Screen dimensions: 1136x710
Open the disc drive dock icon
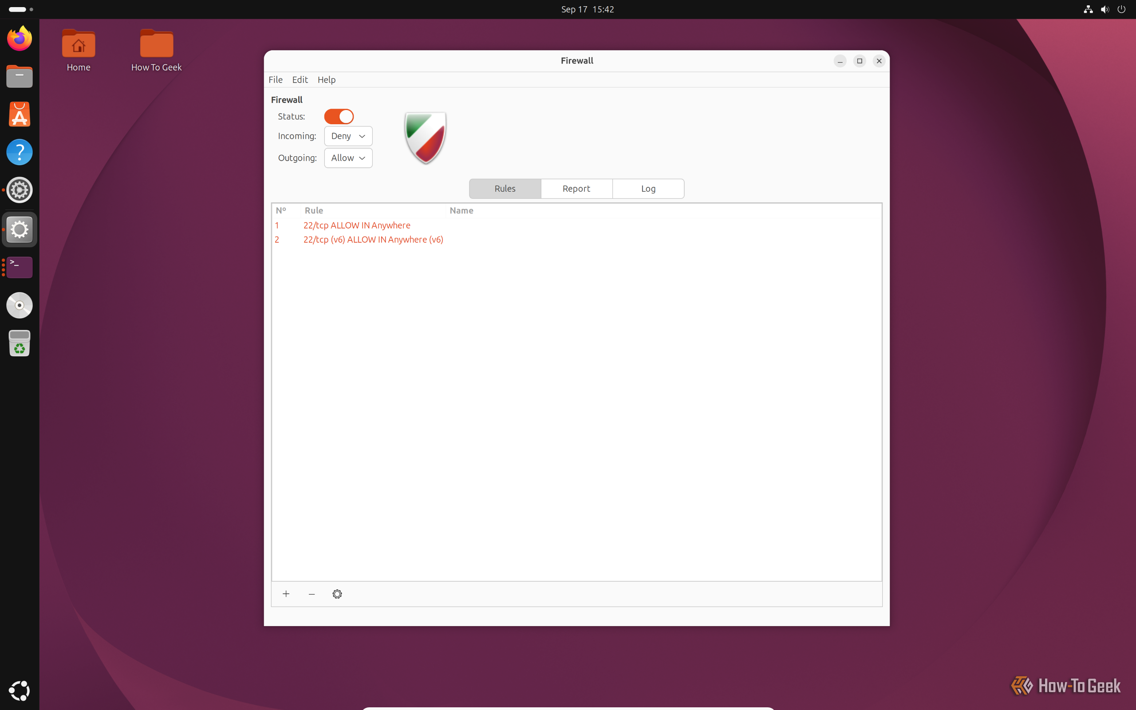coord(19,305)
